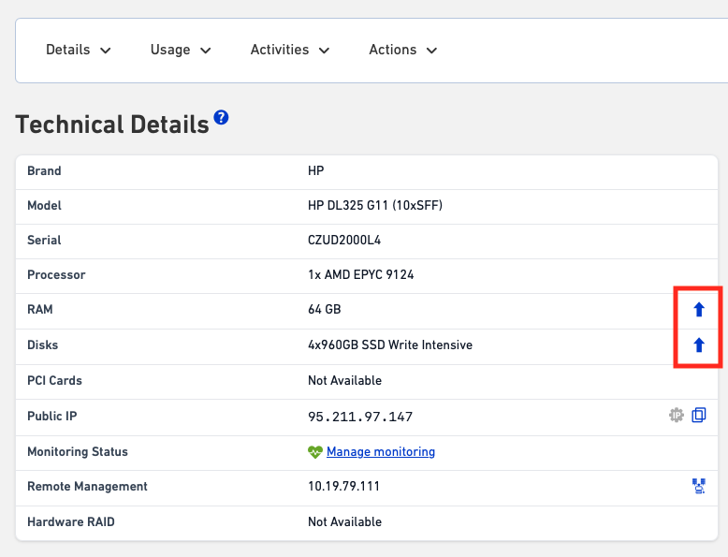Open the Manage monitoring link

point(381,452)
